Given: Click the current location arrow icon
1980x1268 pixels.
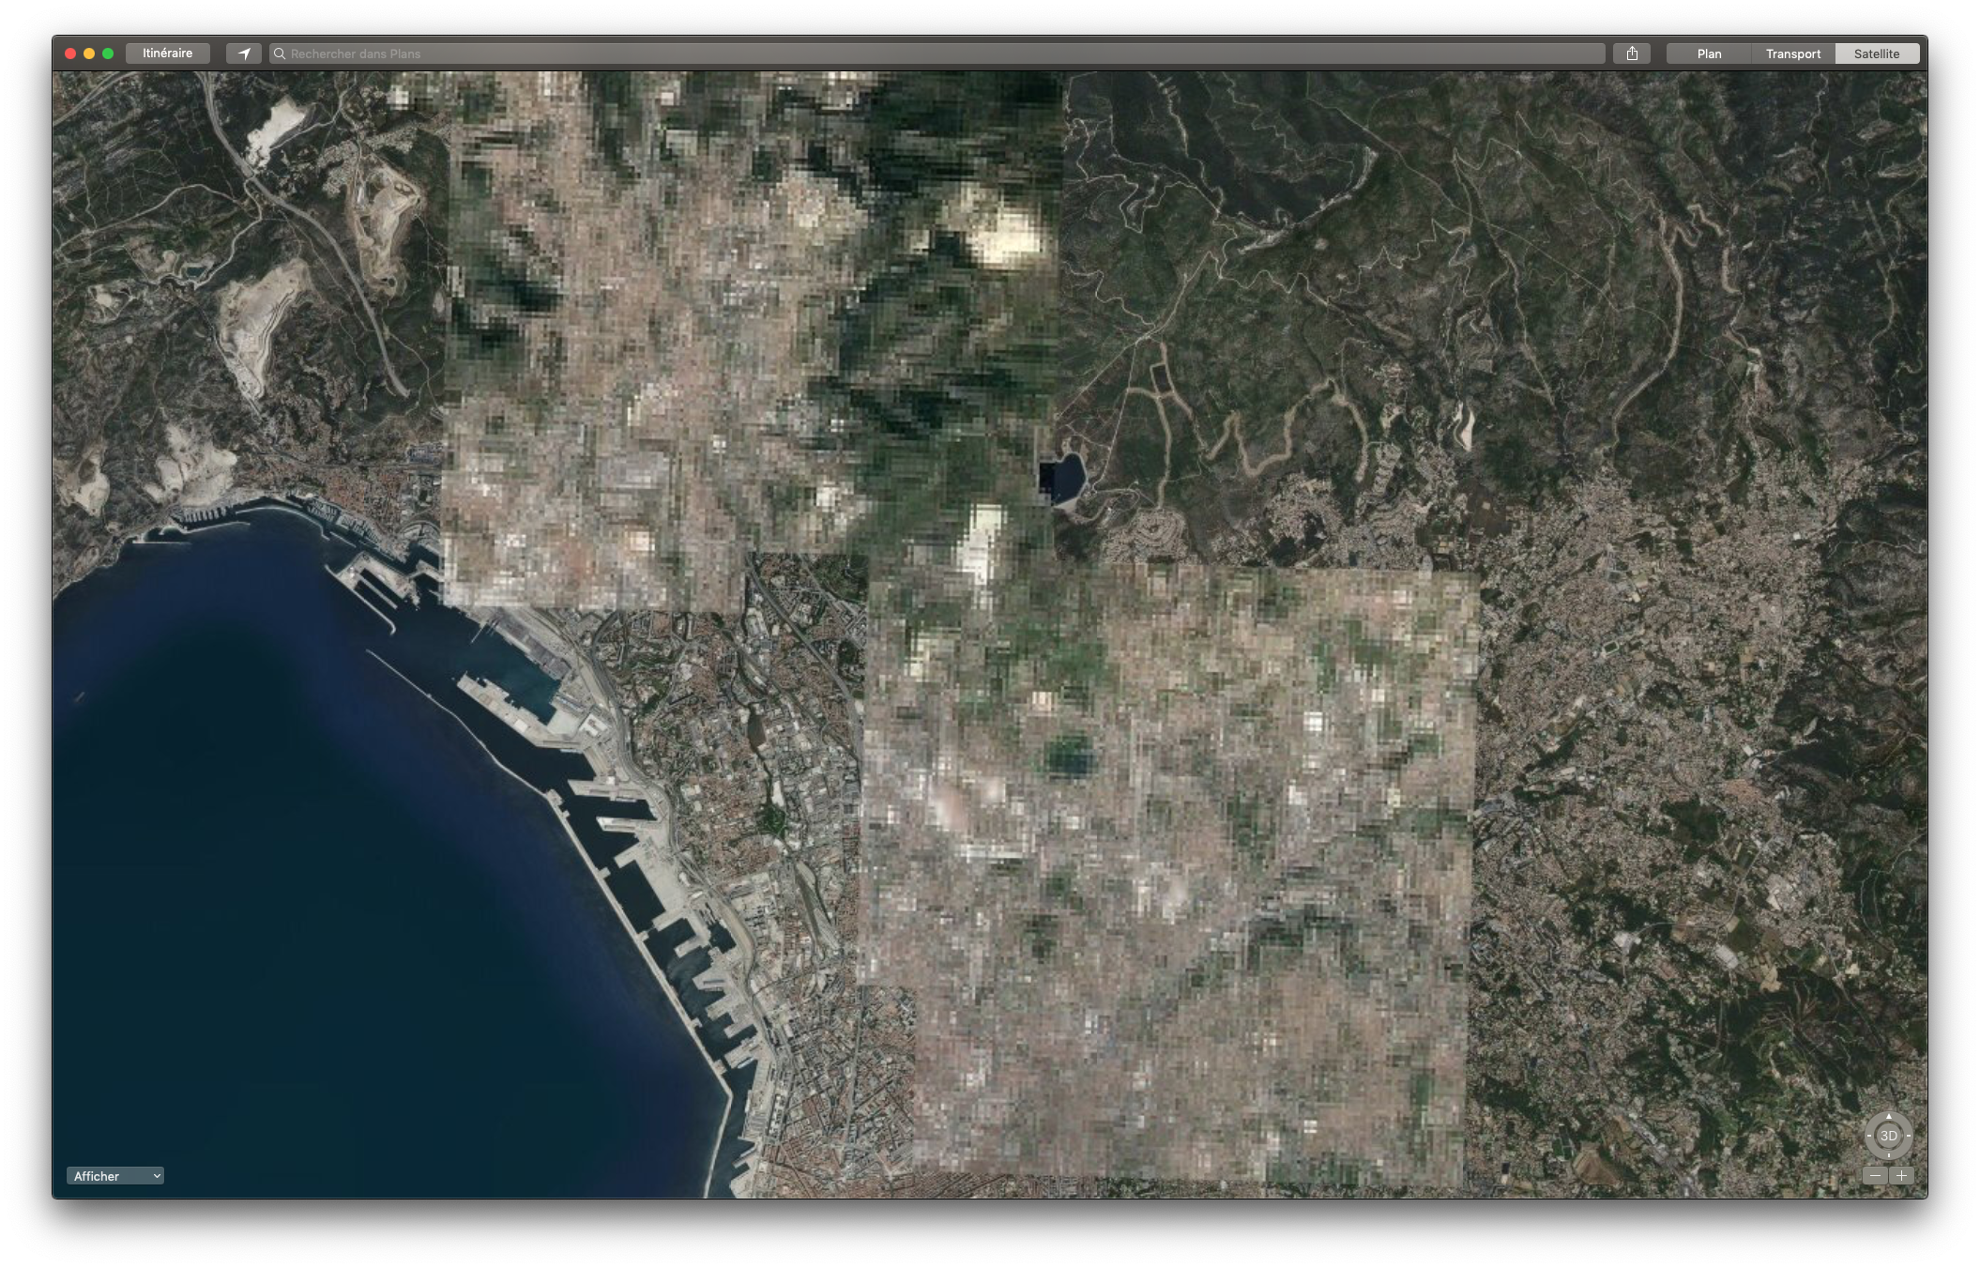Looking at the screenshot, I should pyautogui.click(x=244, y=53).
